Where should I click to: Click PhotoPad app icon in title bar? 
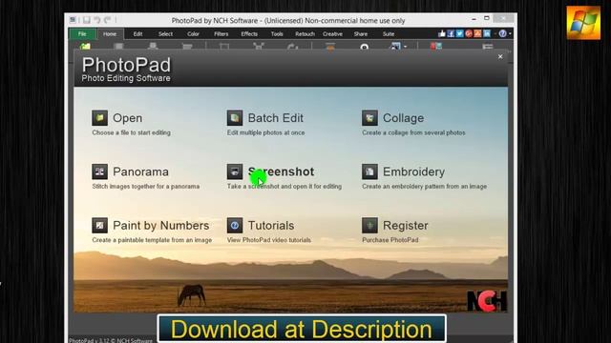(73, 20)
